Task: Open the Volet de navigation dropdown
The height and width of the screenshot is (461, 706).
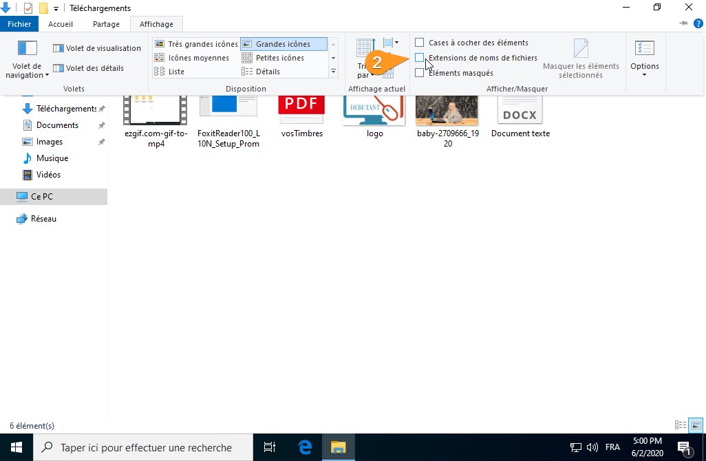Action: tap(27, 59)
